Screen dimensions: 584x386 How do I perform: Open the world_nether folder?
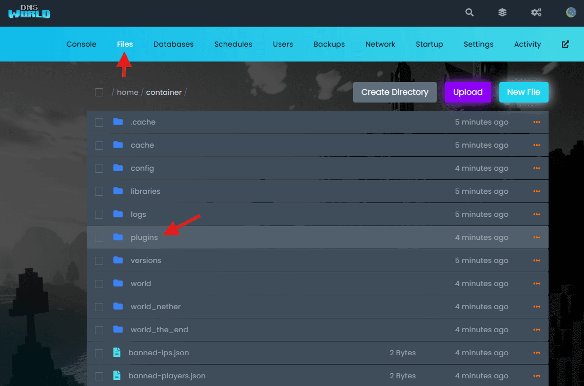(x=155, y=307)
